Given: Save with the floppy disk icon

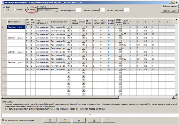Looking at the screenshot, I should tap(79, 121).
